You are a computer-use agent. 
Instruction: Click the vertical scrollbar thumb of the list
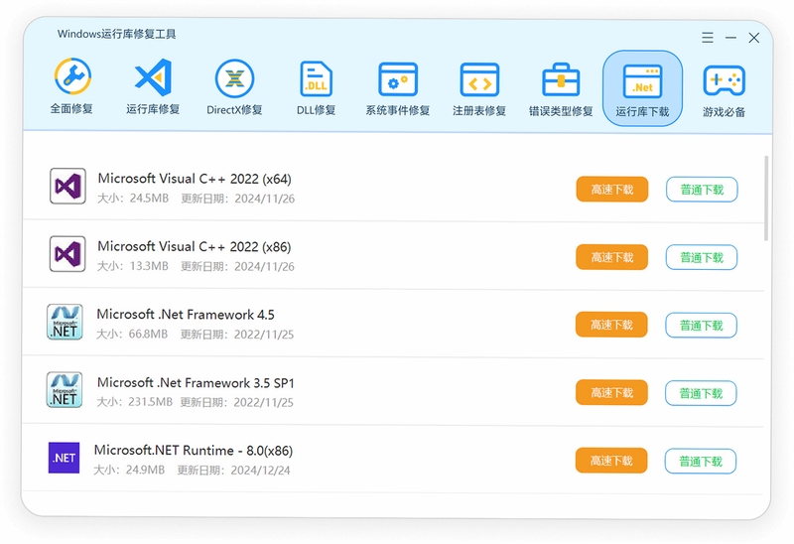coord(766,199)
